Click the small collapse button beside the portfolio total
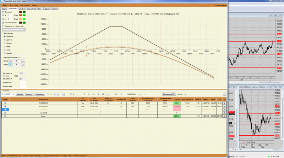Image resolution: width=284 pixels, height=158 pixels. click(225, 94)
